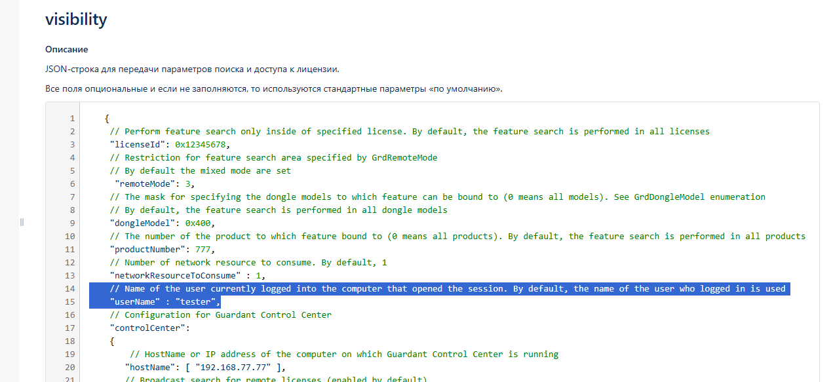
Task: Click the sentence starting with "Все поля опциональные"
Action: point(273,88)
